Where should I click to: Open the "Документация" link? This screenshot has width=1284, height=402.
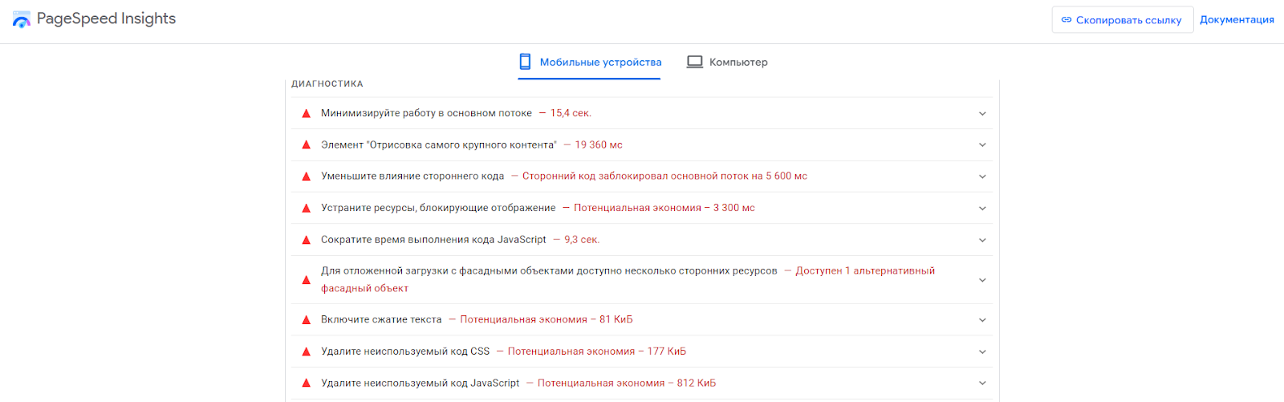(1237, 19)
